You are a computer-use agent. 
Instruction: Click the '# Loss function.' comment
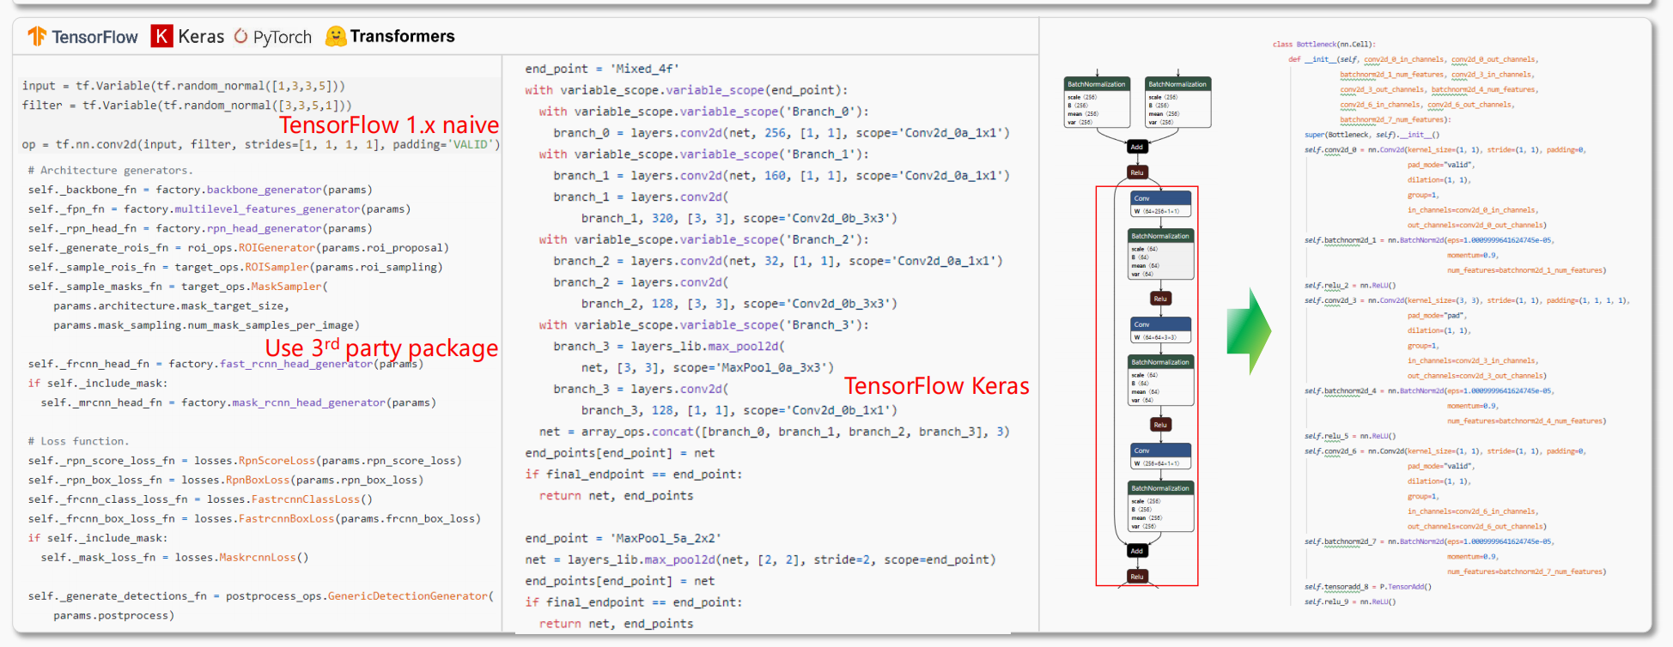point(79,441)
